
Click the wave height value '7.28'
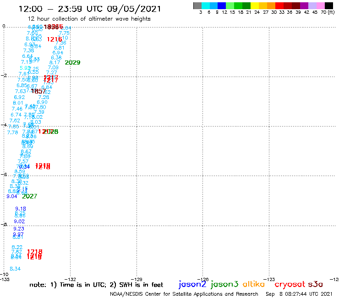44,97
